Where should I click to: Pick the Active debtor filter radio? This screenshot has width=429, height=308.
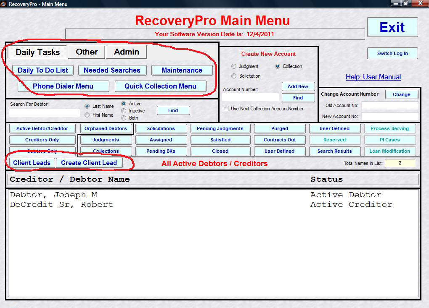tap(124, 104)
